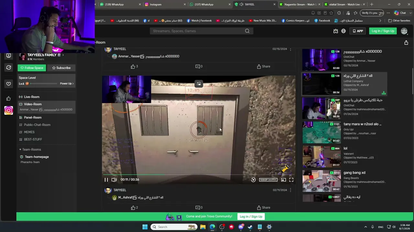Screen dimensions: 414x232
Task: Mute the video player volume
Action: tap(114, 180)
